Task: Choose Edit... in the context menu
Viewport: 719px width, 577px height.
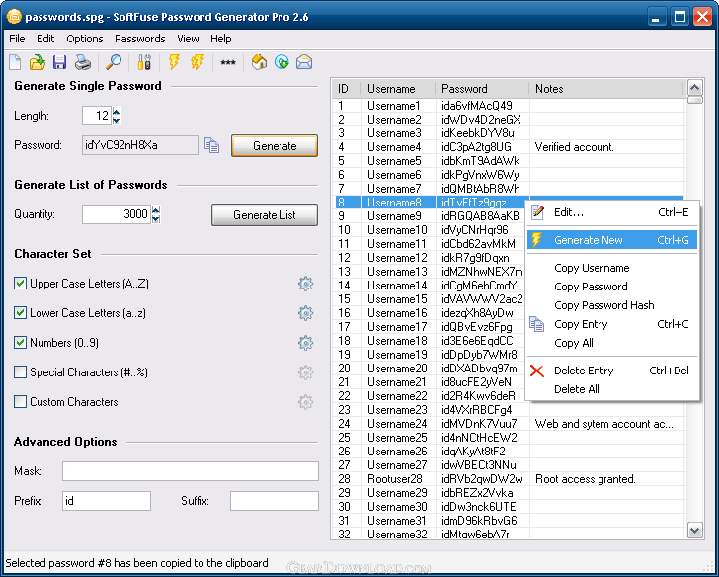Action: (x=612, y=212)
